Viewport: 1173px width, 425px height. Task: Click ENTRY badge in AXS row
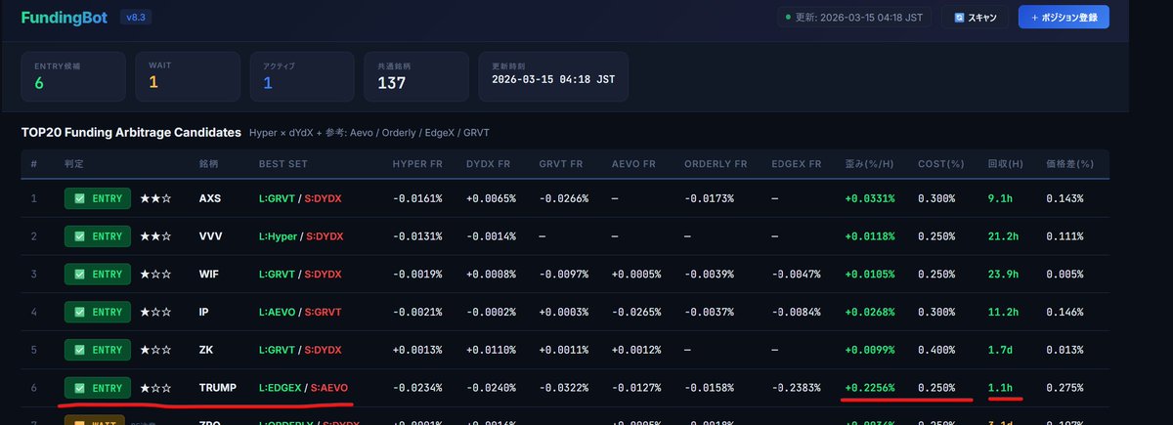click(98, 198)
